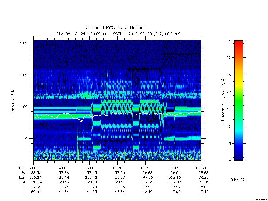Click the 5 value on color bar
This screenshot has height=201, width=268.
[x=230, y=144]
